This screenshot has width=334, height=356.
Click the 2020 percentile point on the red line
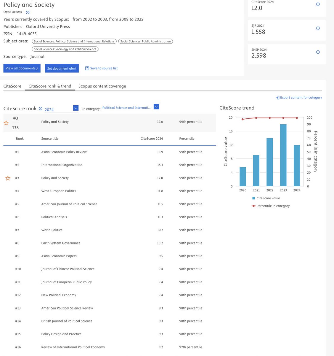tap(243, 119)
